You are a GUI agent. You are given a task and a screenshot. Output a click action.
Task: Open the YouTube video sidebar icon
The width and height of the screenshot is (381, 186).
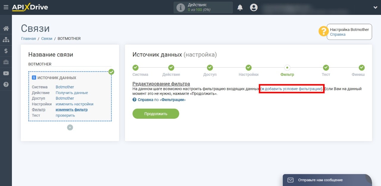6,73
